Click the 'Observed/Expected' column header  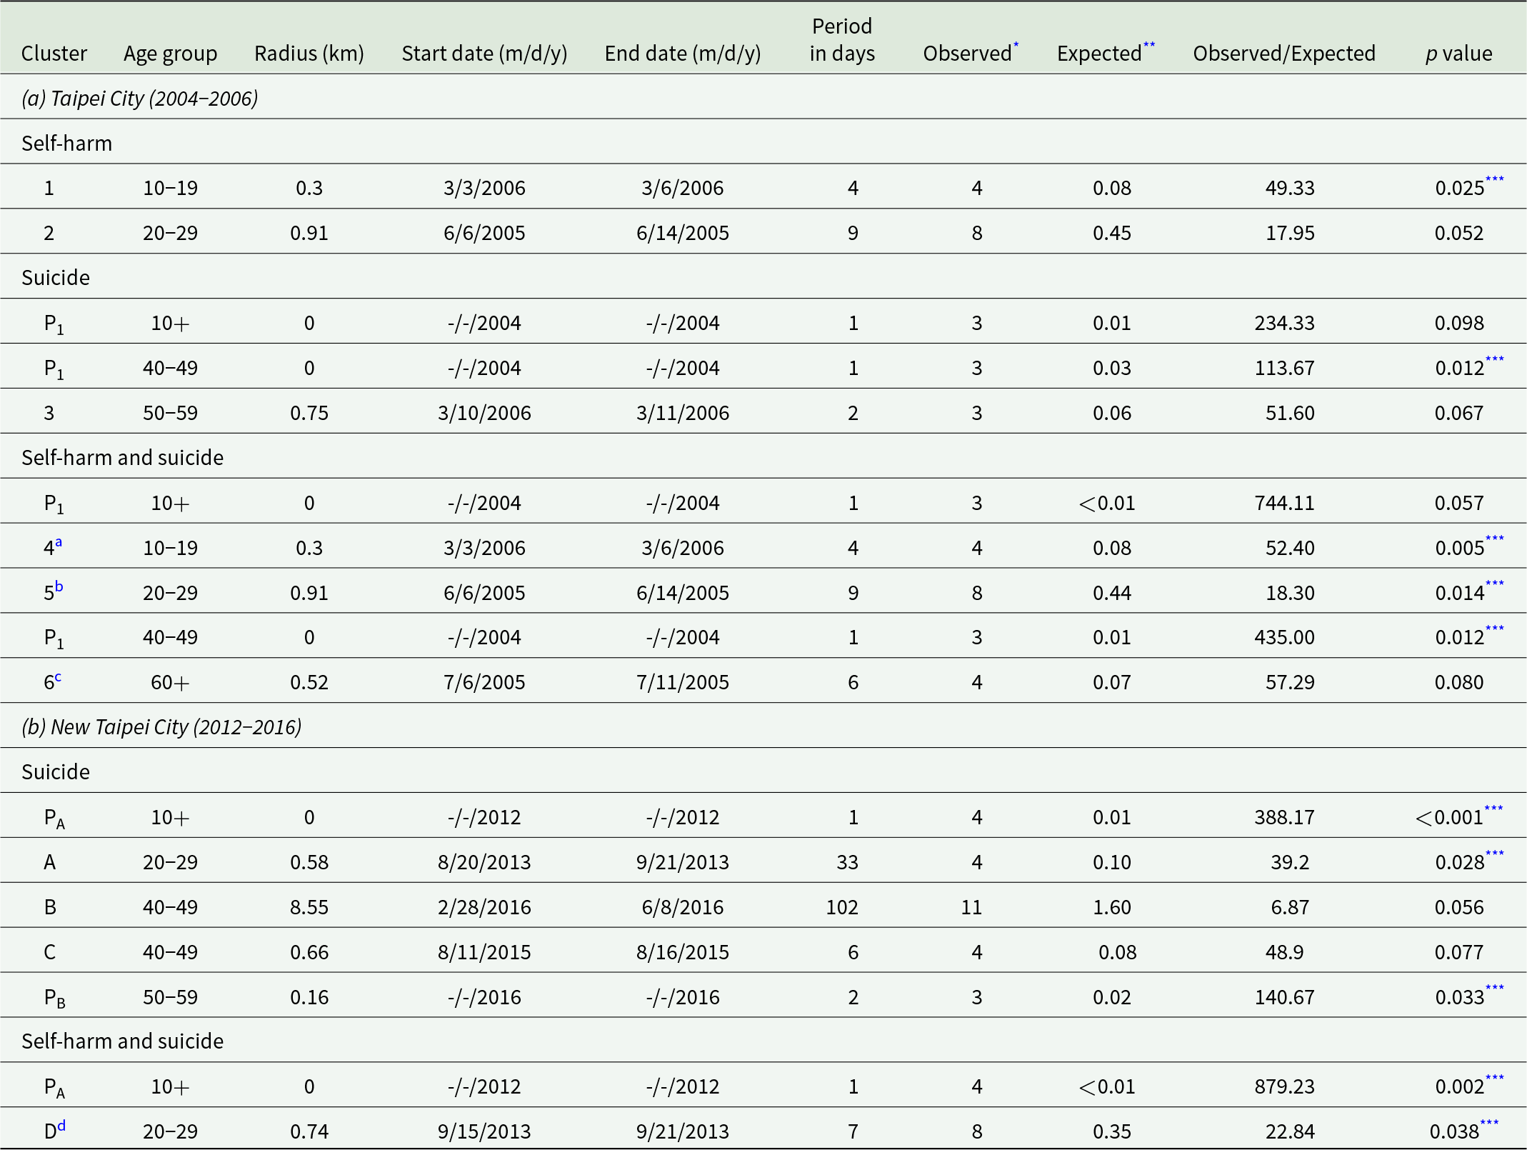coord(1283,54)
